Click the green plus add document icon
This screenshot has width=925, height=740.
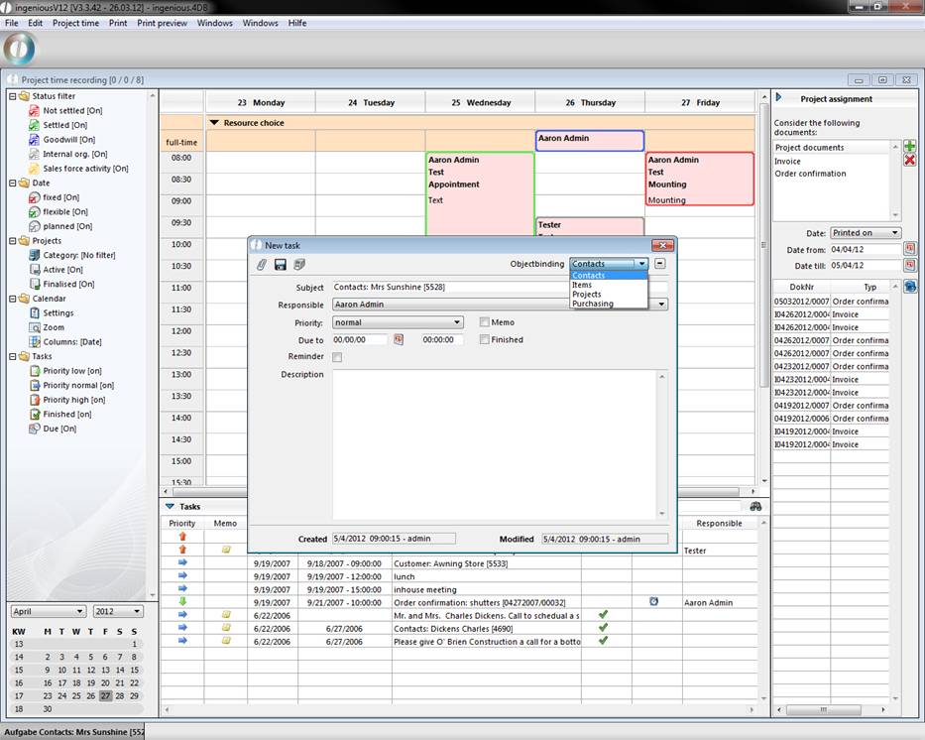(910, 146)
